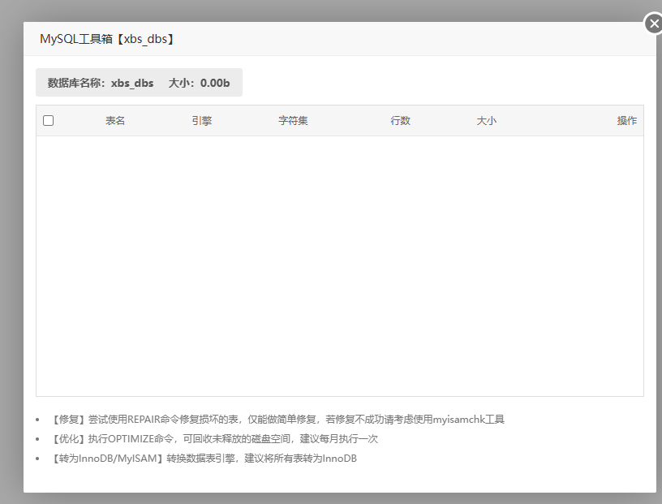Click the 字符集 column header

(293, 121)
